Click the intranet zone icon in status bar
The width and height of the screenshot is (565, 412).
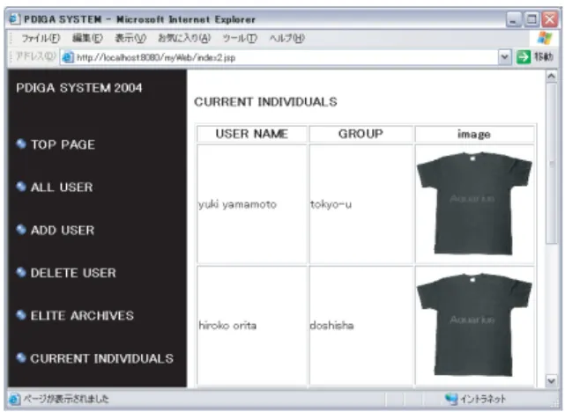coord(451,399)
